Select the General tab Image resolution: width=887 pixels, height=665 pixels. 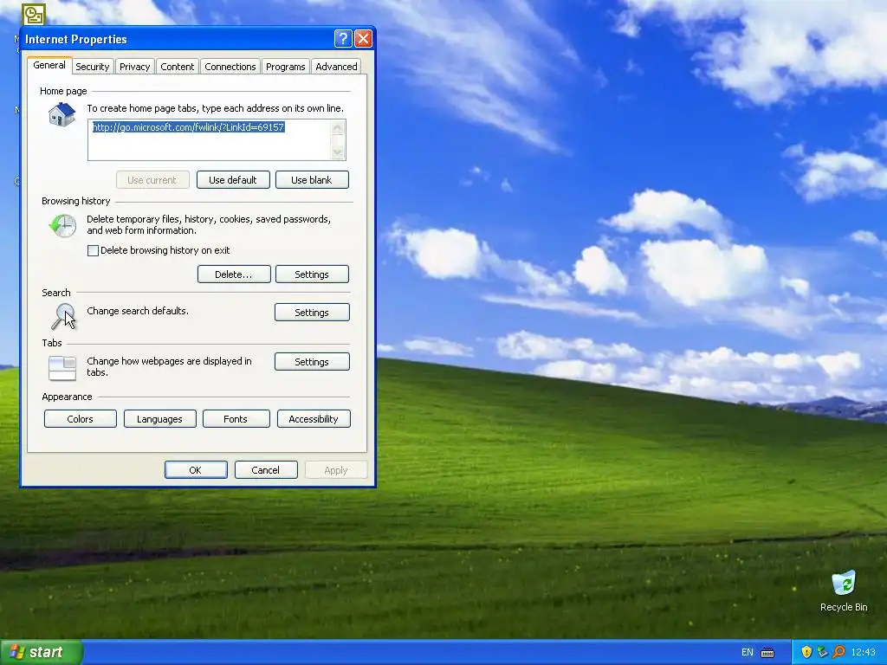[49, 65]
